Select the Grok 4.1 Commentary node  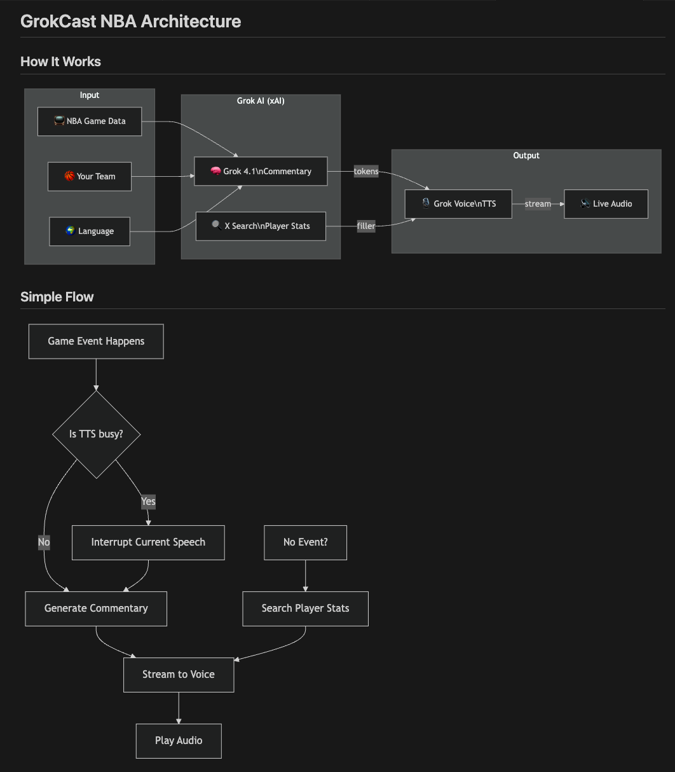coord(261,171)
